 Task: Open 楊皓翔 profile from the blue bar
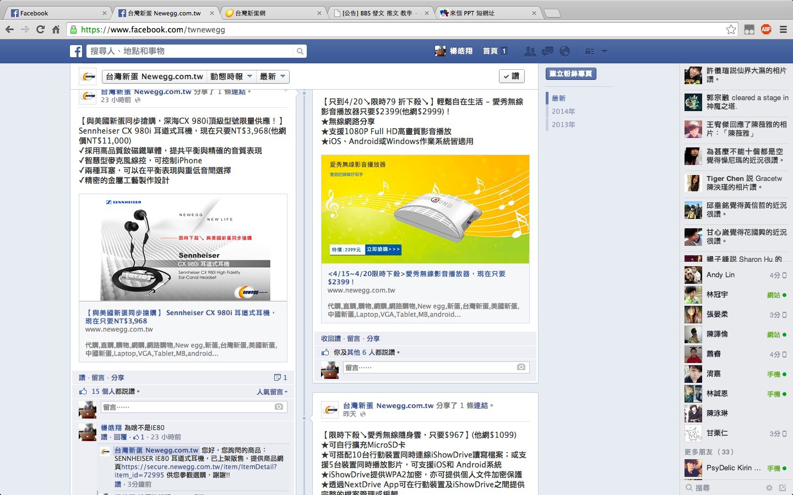454,51
